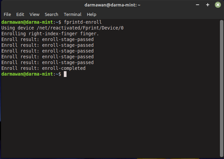
Task: Click the window title darmawan@darma-mint: ~
Action: click(x=112, y=5)
